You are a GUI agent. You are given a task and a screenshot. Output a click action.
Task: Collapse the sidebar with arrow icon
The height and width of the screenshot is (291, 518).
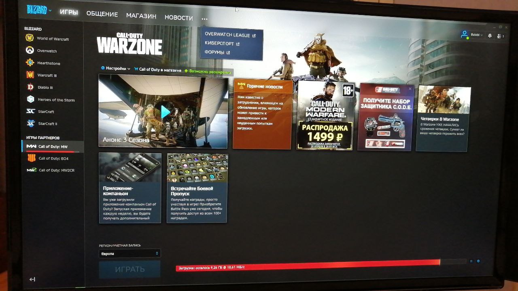tap(32, 279)
